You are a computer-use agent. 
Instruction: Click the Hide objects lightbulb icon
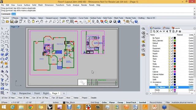[x=93, y=21]
